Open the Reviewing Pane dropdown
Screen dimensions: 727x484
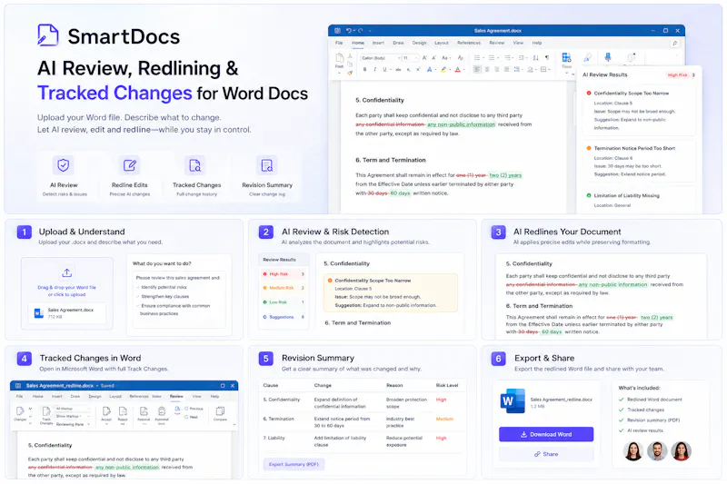(73, 424)
